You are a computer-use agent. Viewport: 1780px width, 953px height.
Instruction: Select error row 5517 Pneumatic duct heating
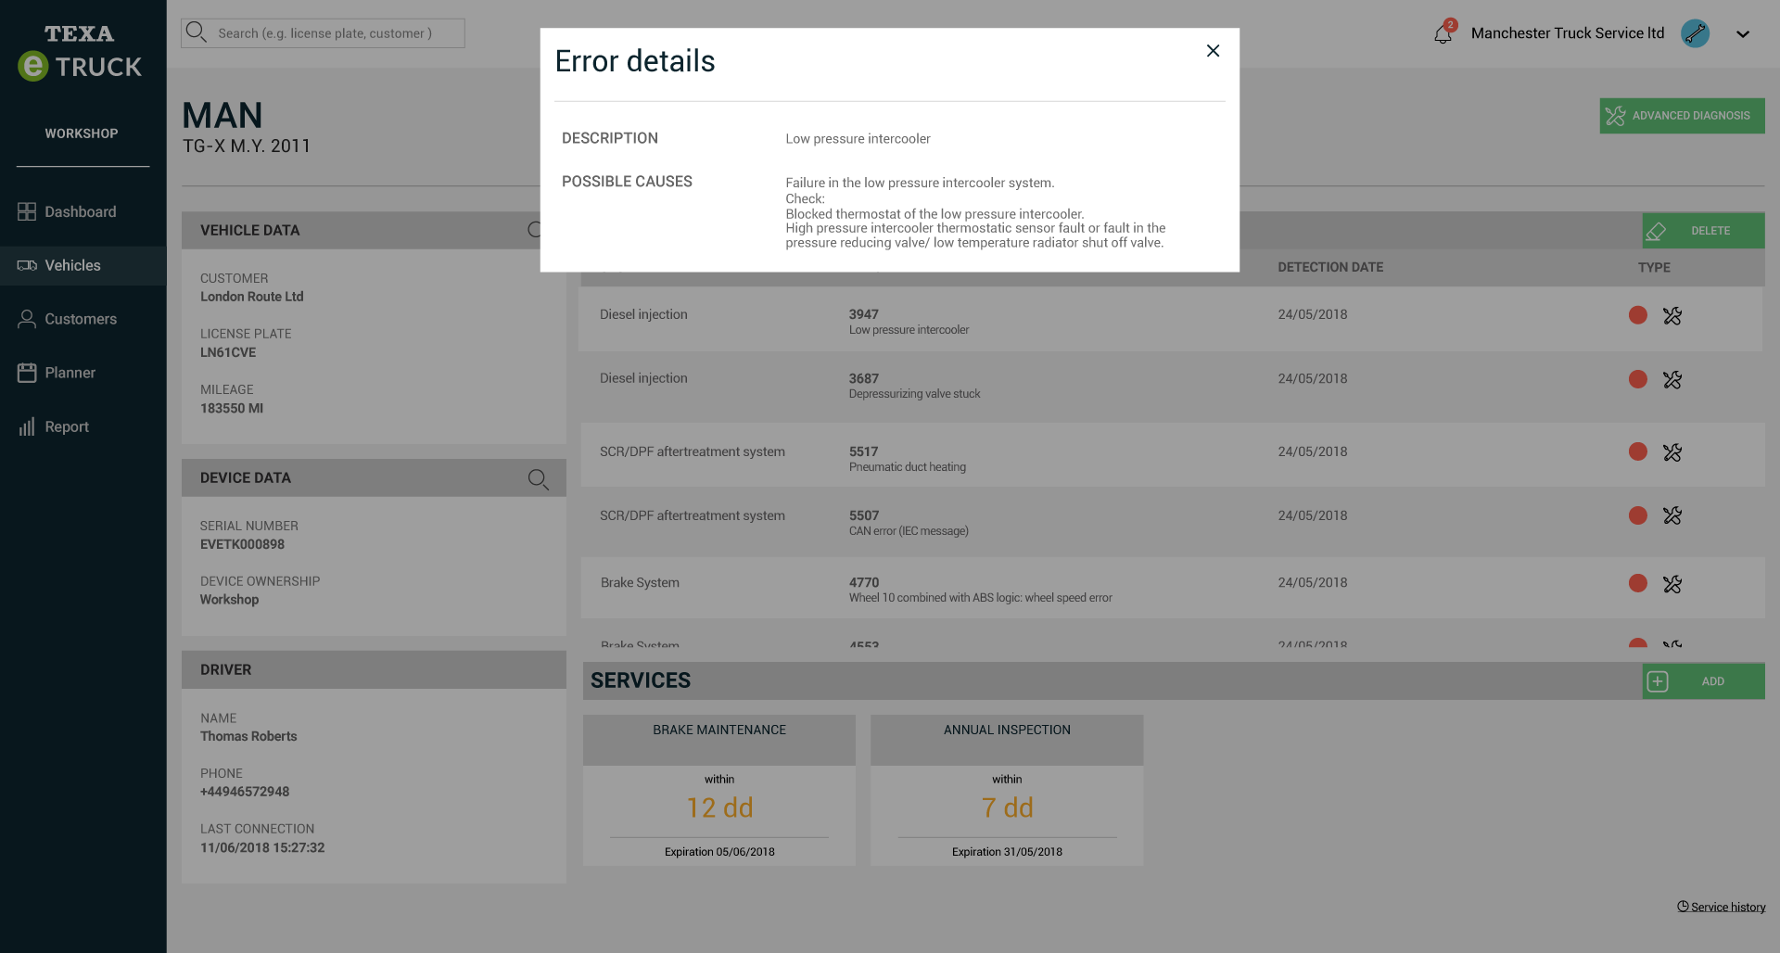[x=1171, y=455]
